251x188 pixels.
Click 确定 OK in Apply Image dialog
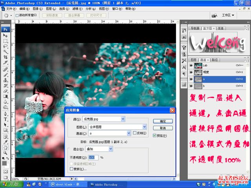pos(163,121)
